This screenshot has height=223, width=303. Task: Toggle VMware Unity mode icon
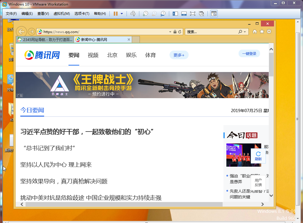[201, 14]
